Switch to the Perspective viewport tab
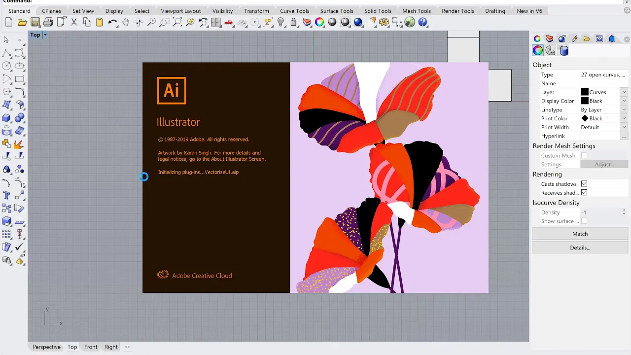The height and width of the screenshot is (355, 631). (x=46, y=347)
